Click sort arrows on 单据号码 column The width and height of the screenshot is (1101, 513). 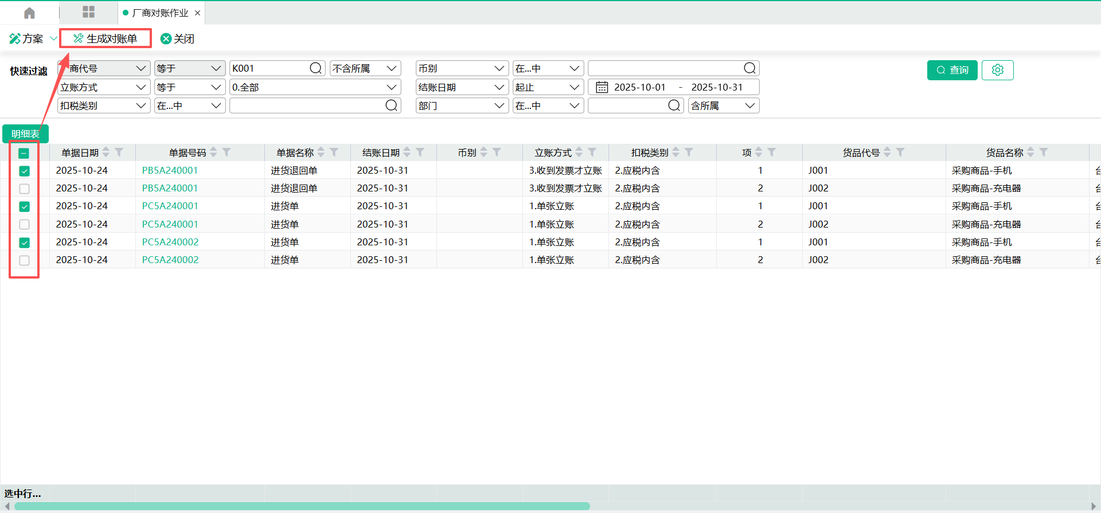(214, 152)
